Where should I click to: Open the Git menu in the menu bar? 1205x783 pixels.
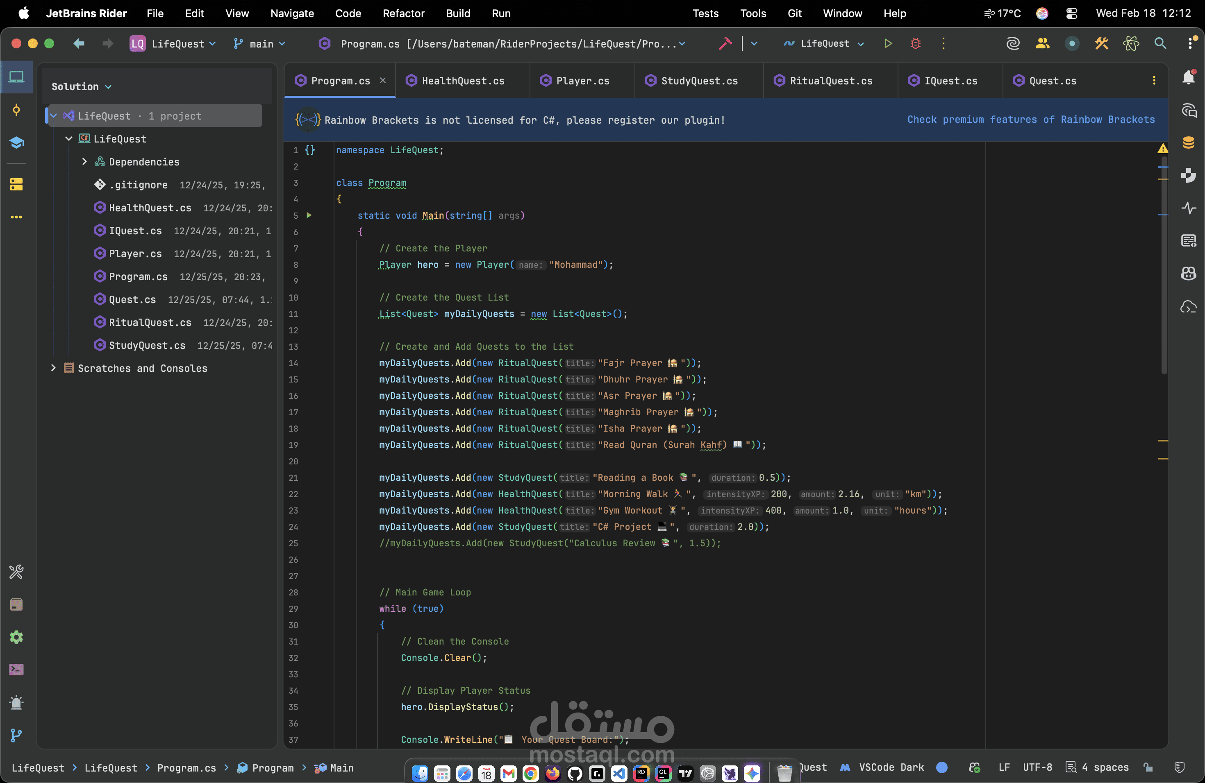pos(794,14)
